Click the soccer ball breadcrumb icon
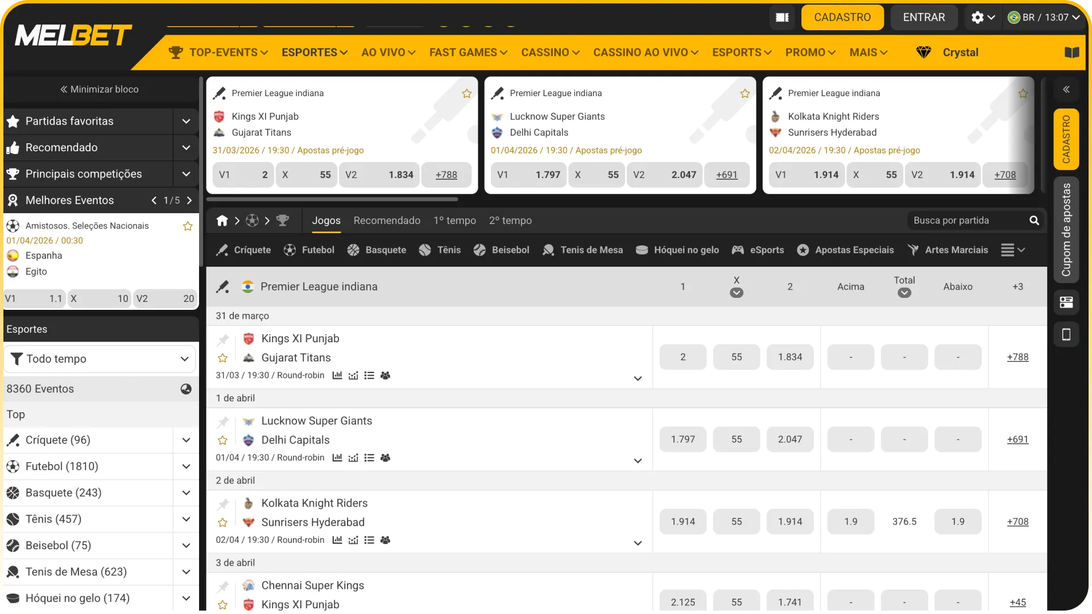The width and height of the screenshot is (1092, 614). pos(252,221)
